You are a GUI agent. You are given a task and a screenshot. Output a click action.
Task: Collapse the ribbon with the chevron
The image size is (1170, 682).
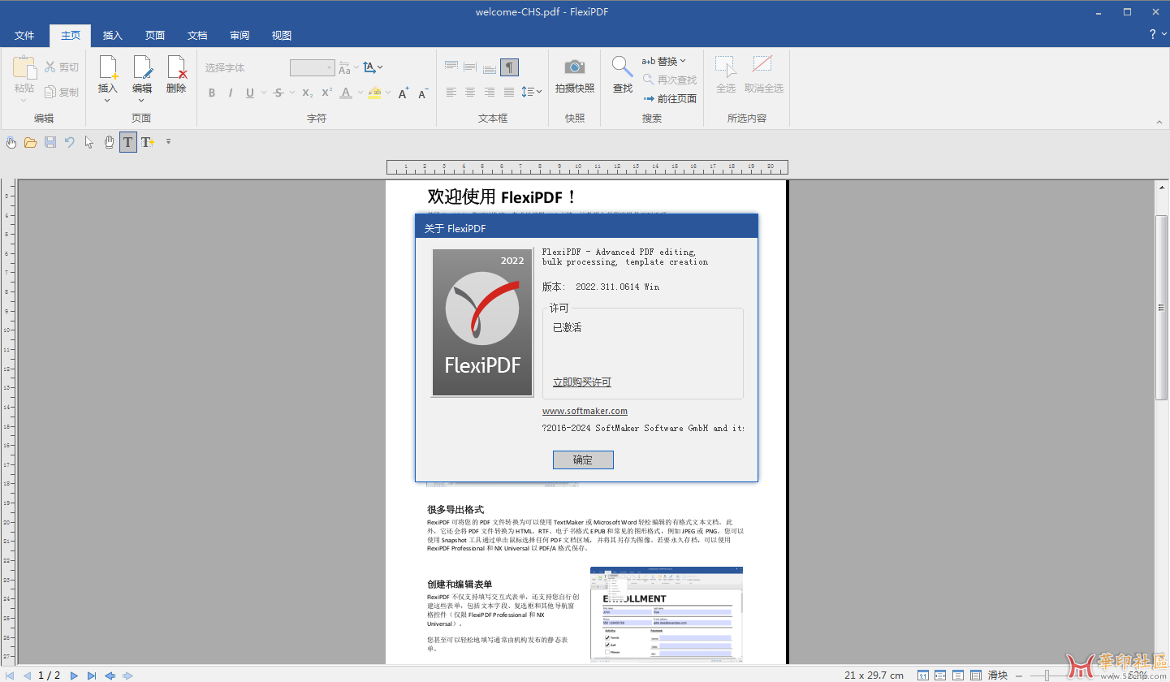click(x=1159, y=122)
